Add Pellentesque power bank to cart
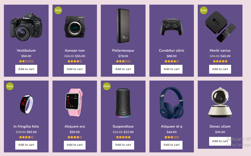The height and width of the screenshot is (156, 251). tap(123, 69)
